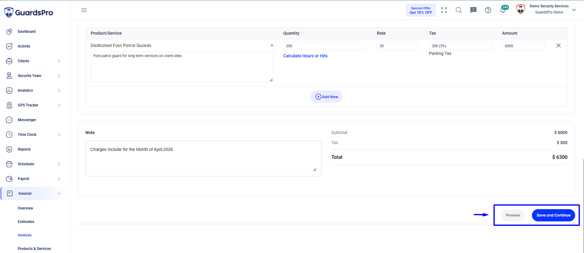Expand the Analytics submenu chevron
The width and height of the screenshot is (584, 253).
coord(59,90)
